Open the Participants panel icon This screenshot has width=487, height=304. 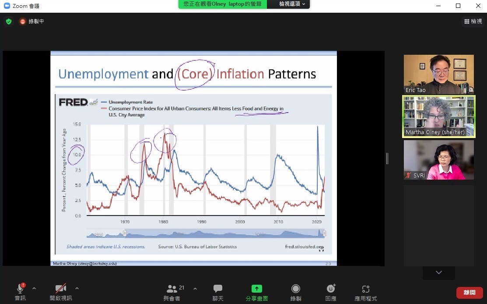[x=172, y=289]
